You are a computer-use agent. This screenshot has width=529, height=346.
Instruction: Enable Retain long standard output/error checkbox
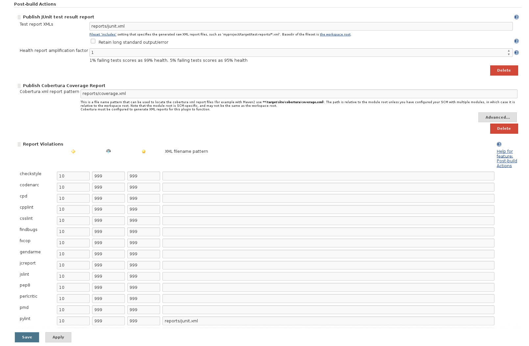[x=93, y=41]
